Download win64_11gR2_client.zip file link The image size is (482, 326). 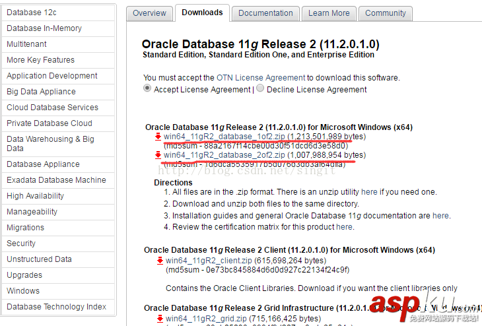click(x=209, y=261)
